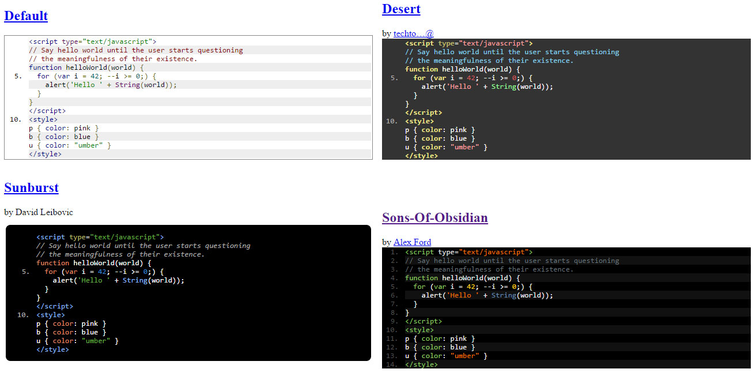
Task: Click line number 14 in Sons-Of-Obsidian sample
Action: (x=391, y=364)
